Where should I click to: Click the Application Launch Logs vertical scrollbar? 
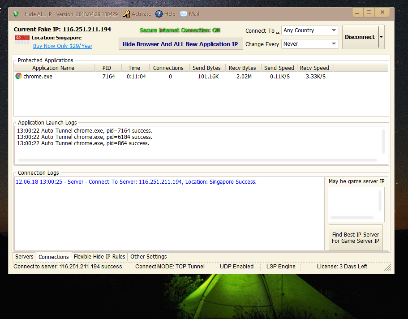tap(383, 142)
